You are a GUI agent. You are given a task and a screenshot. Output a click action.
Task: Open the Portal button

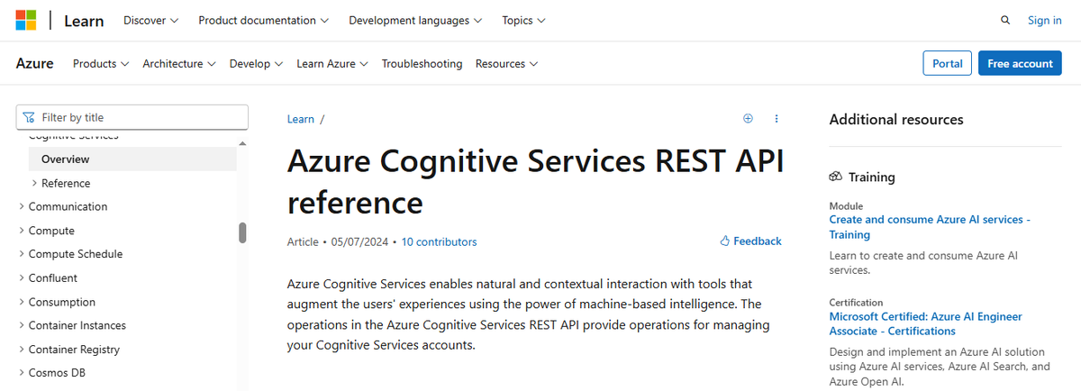[948, 63]
